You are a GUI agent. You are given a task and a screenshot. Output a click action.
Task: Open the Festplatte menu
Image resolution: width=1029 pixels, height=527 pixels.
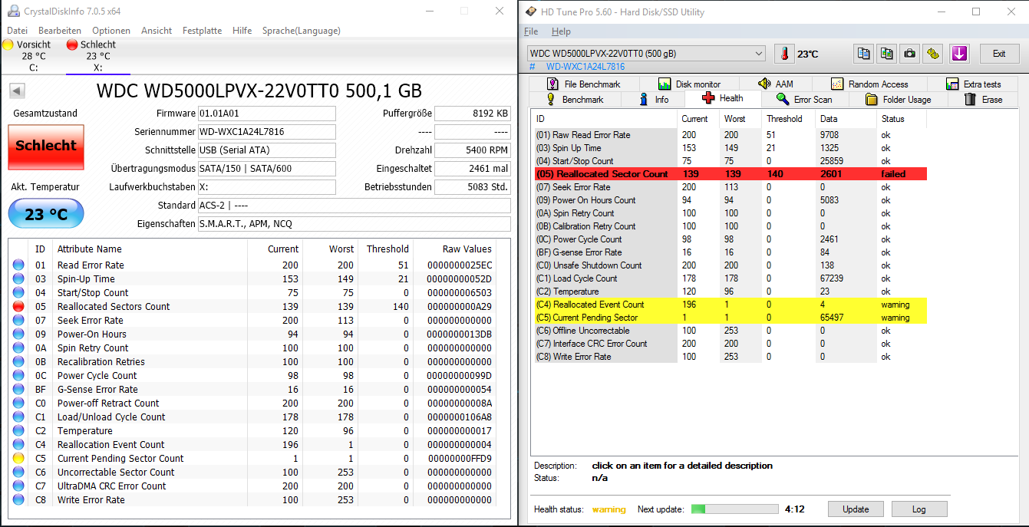[202, 31]
